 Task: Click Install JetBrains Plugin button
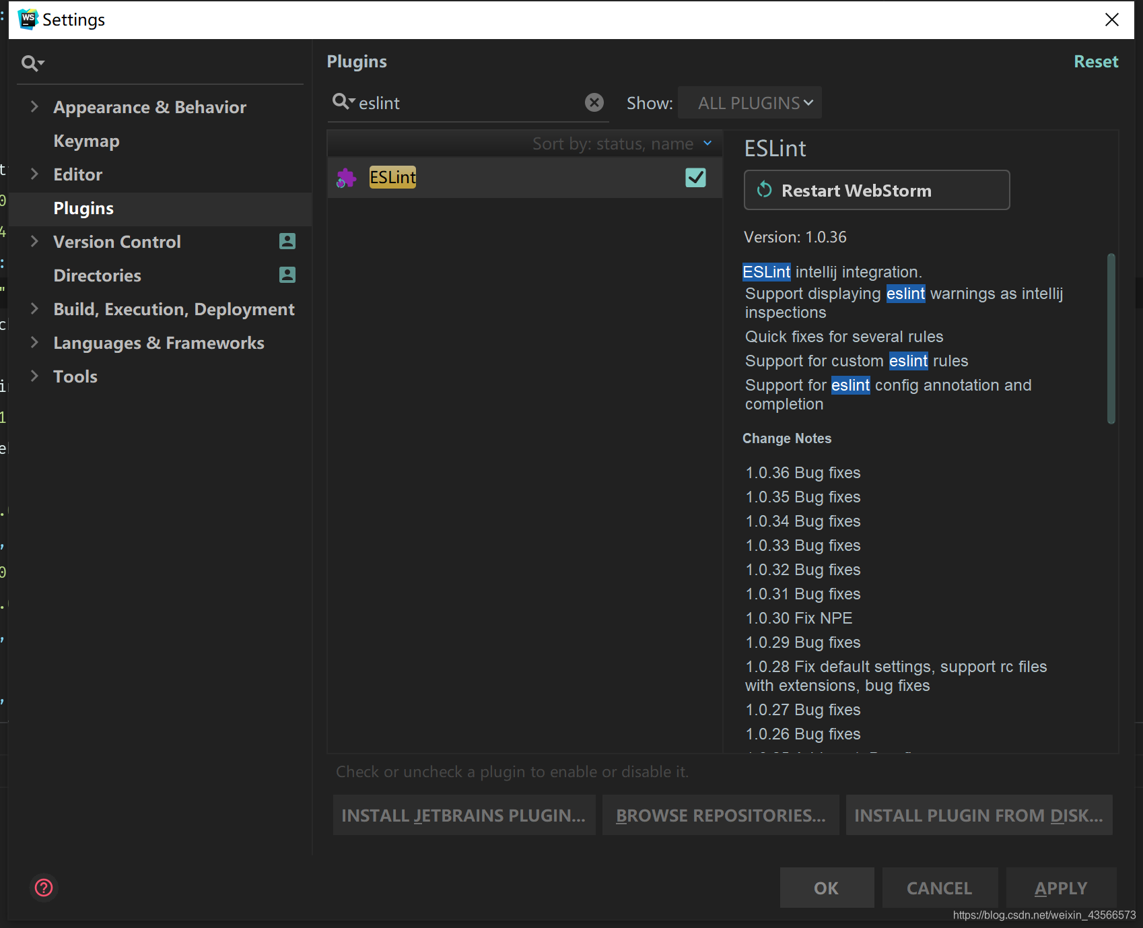[x=464, y=815]
